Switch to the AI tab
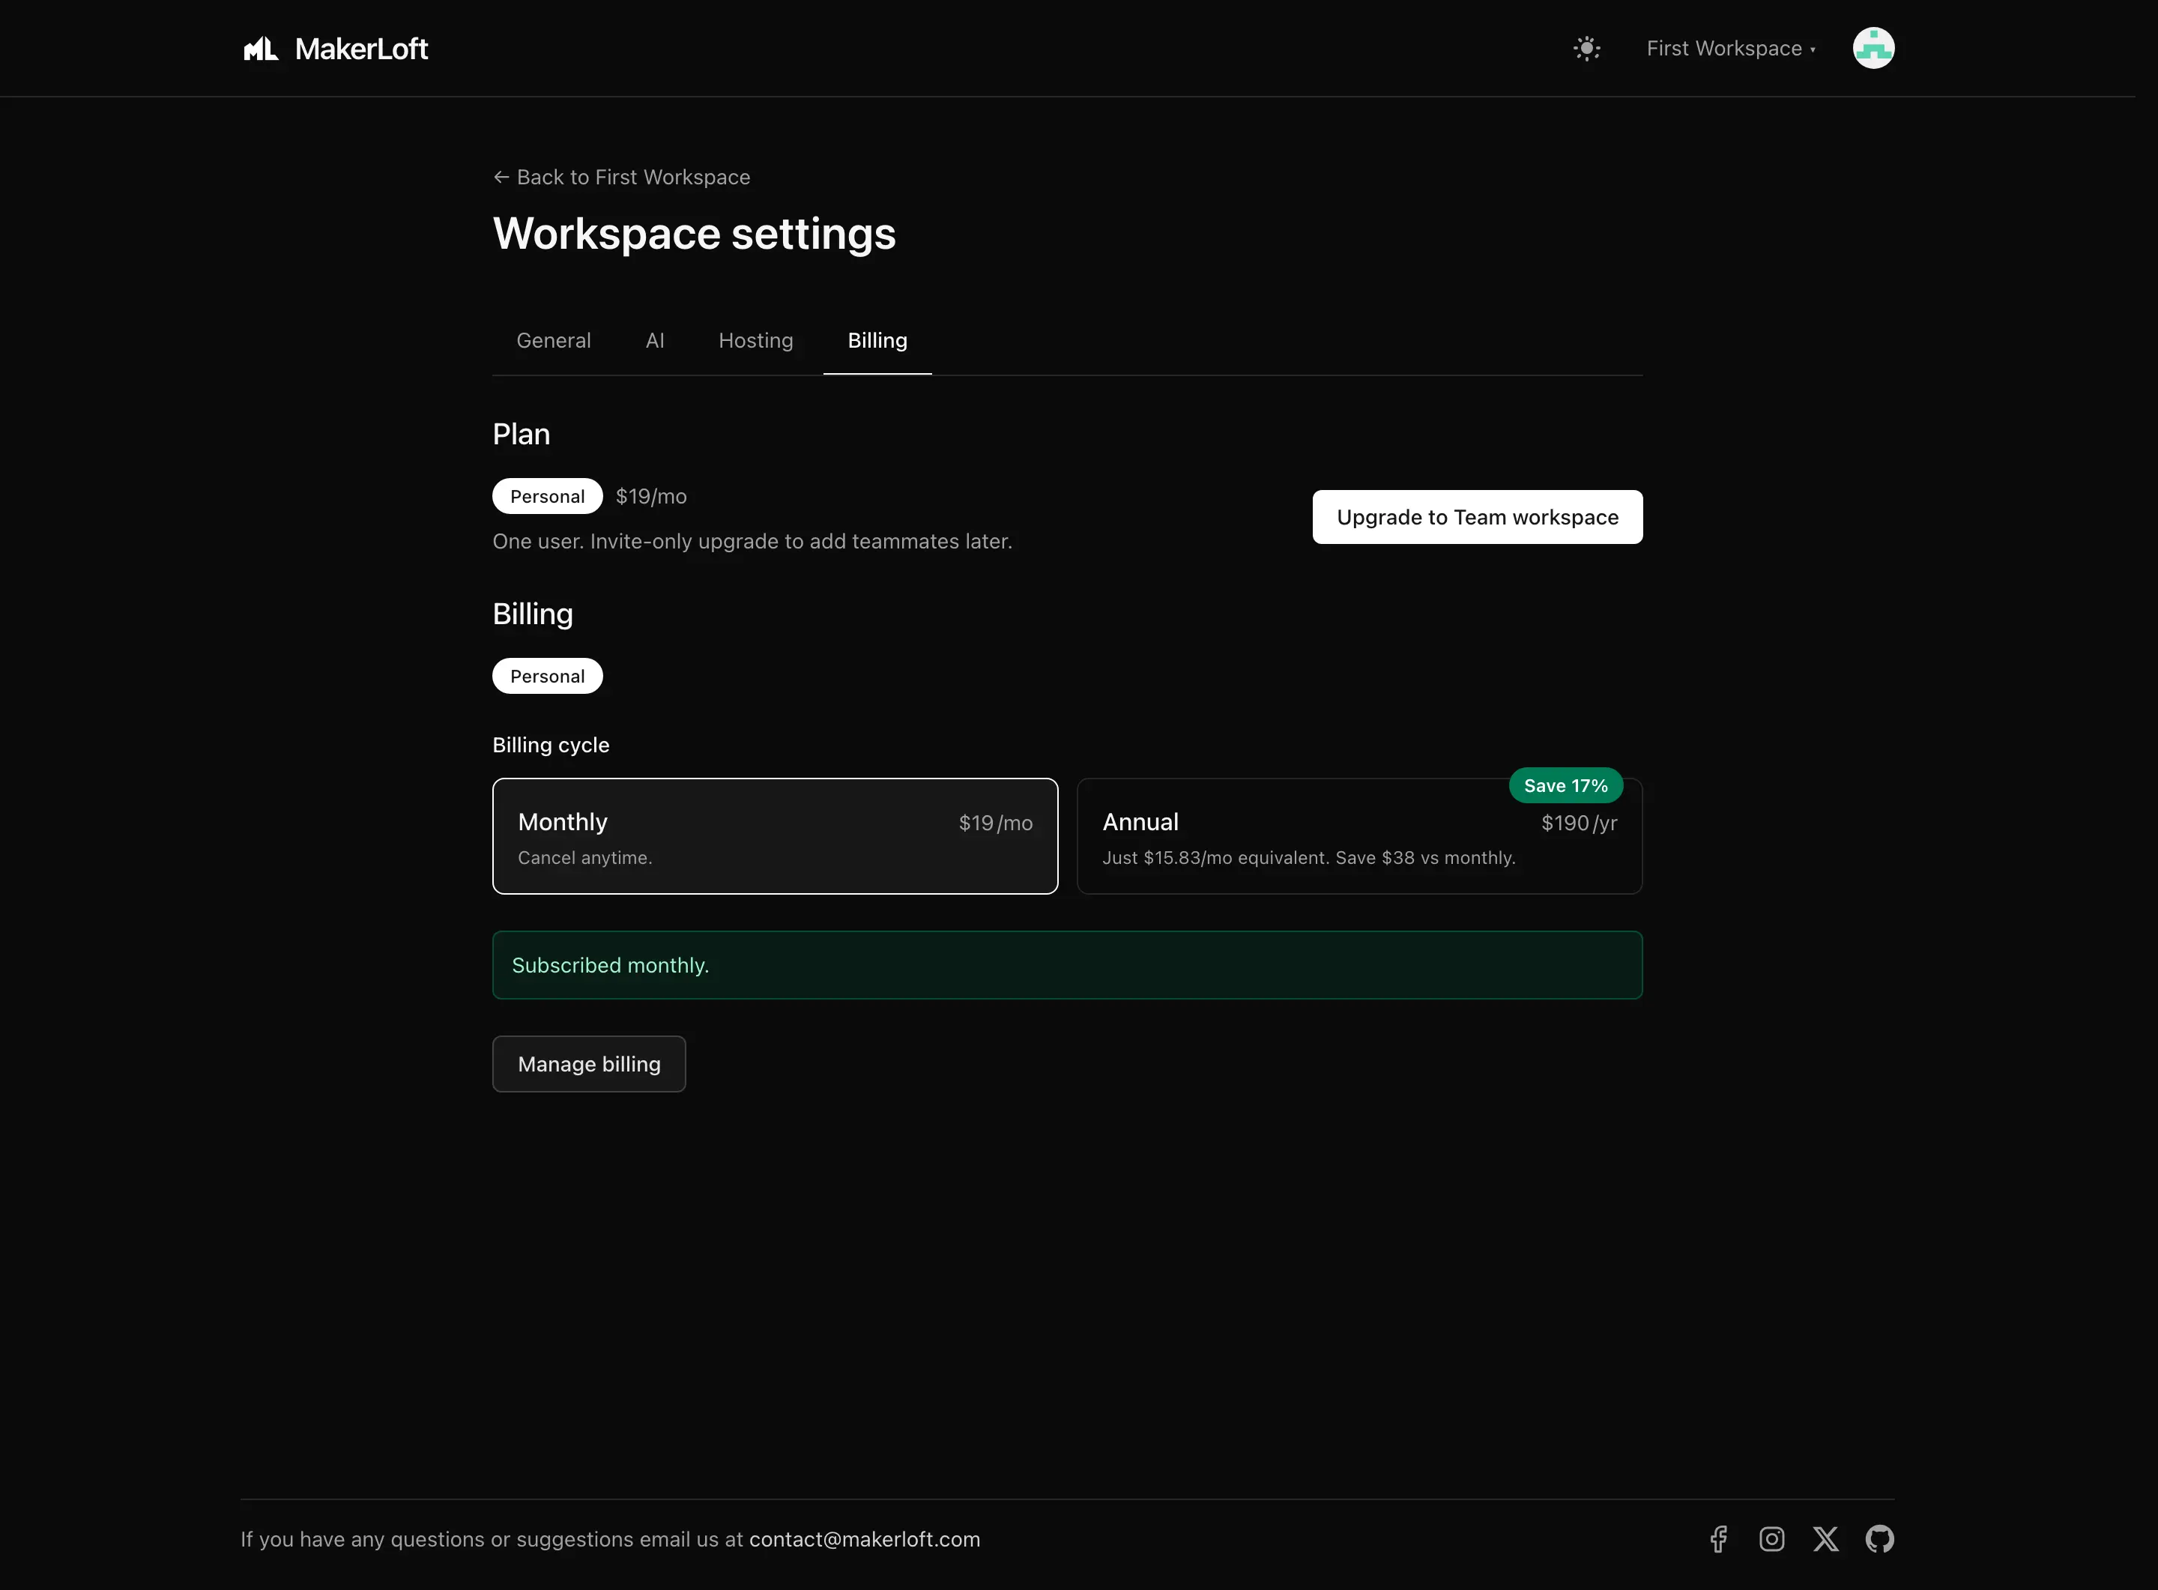 [655, 341]
